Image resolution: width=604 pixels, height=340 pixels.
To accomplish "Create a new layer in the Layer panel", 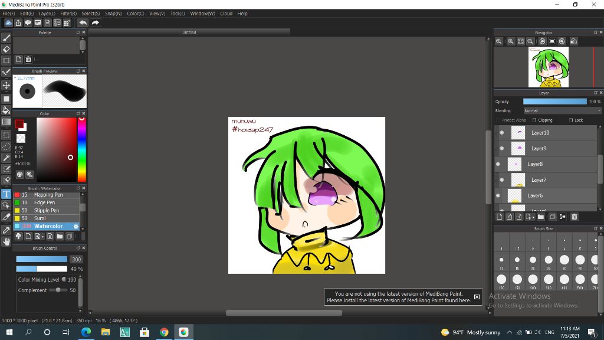I will pos(500,217).
